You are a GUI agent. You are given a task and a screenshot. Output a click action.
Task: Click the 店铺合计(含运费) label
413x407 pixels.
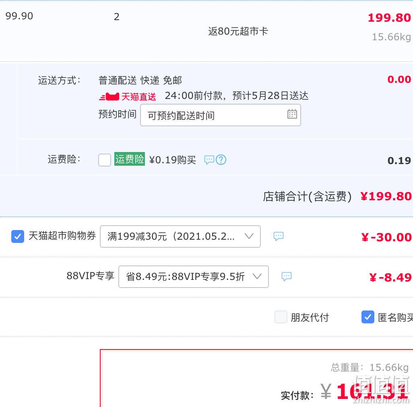tap(307, 197)
